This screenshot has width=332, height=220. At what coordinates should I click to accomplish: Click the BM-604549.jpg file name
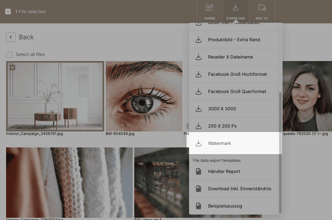120,134
